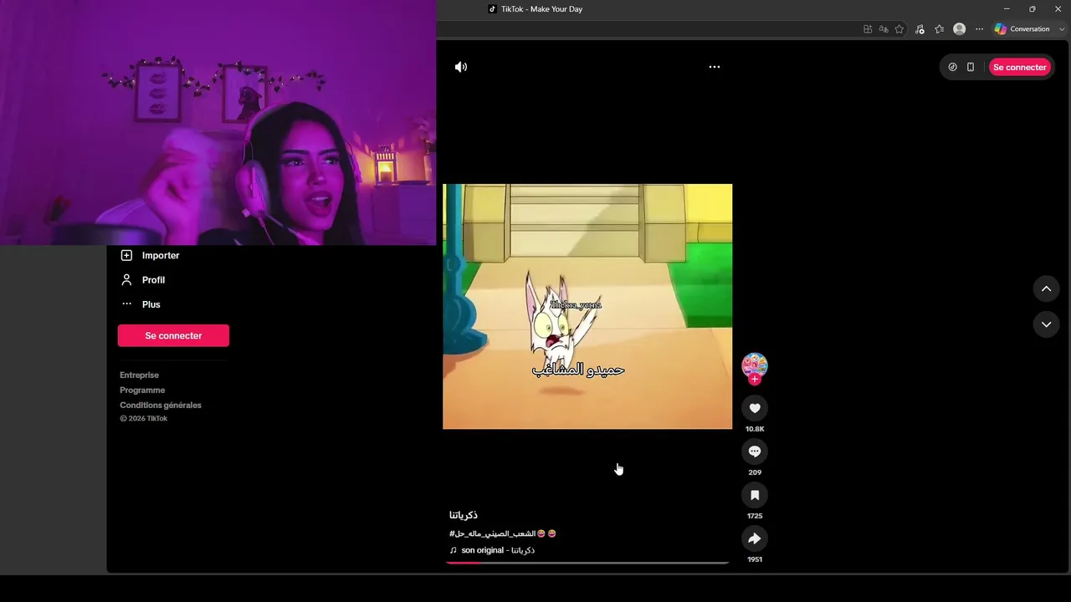Open the browser profile avatar

coord(960,29)
